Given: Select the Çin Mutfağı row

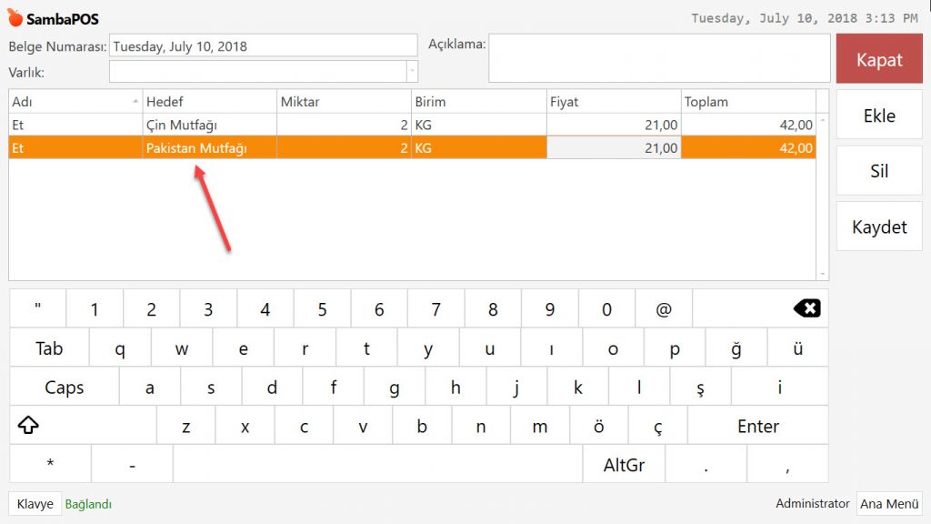Looking at the screenshot, I should [209, 125].
